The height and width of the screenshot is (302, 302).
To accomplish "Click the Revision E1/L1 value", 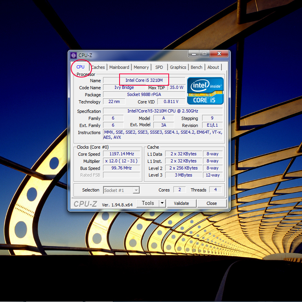I will click(x=212, y=125).
